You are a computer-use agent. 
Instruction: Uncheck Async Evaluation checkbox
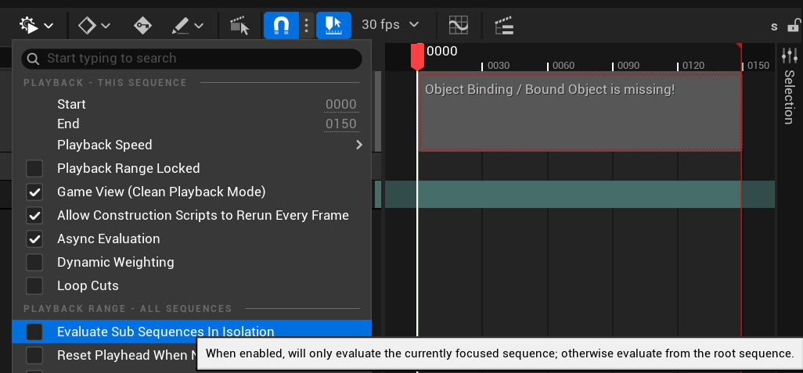pyautogui.click(x=34, y=239)
